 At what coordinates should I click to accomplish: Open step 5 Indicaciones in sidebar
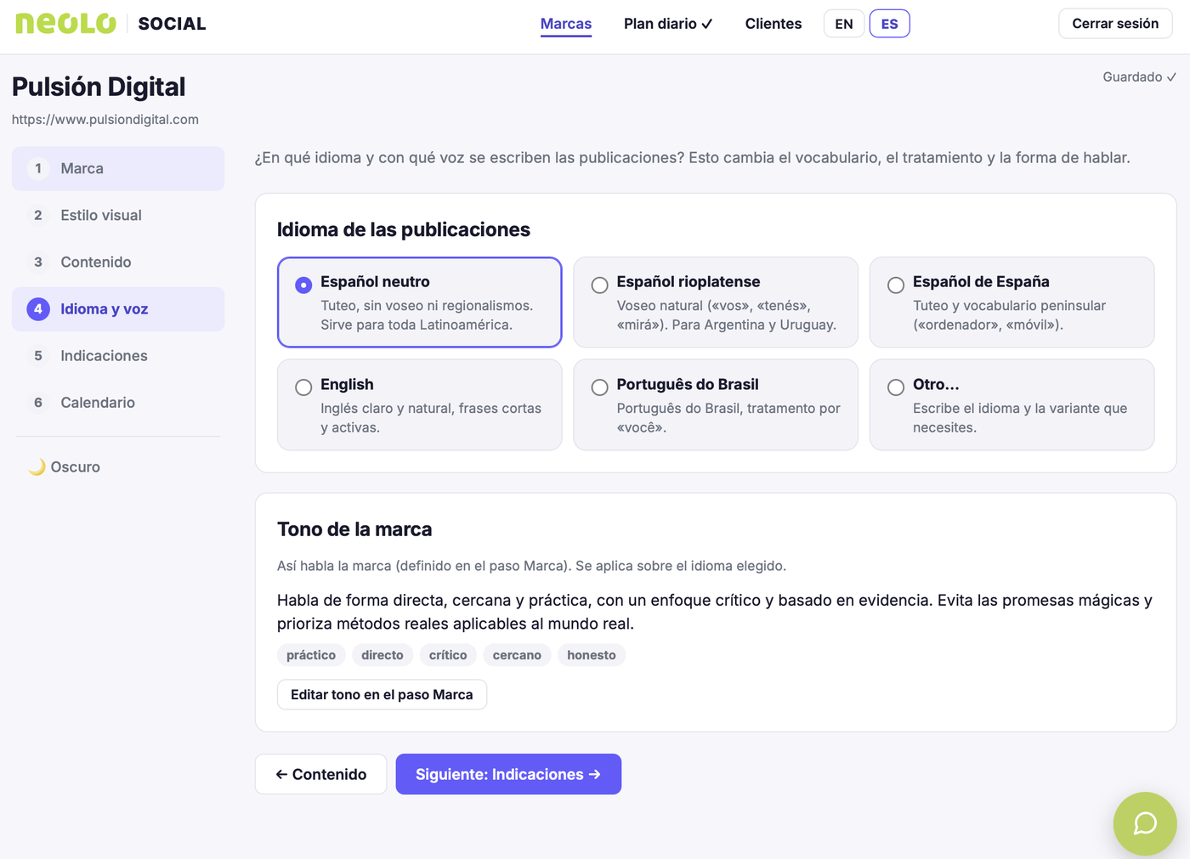(118, 356)
